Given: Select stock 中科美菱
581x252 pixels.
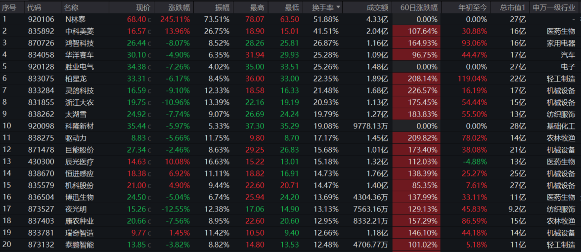Looking at the screenshot, I should (79, 32).
